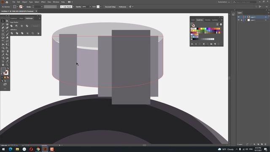270x152 pixels.
Task: Click the Document Setup button
Action: pyautogui.click(x=110, y=7)
